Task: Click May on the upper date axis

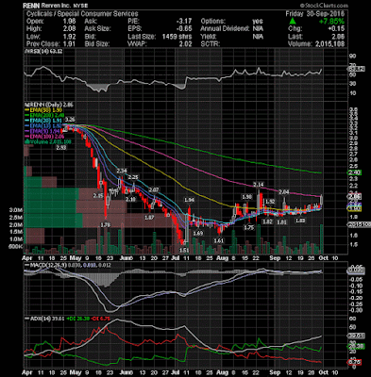Action: click(x=75, y=258)
